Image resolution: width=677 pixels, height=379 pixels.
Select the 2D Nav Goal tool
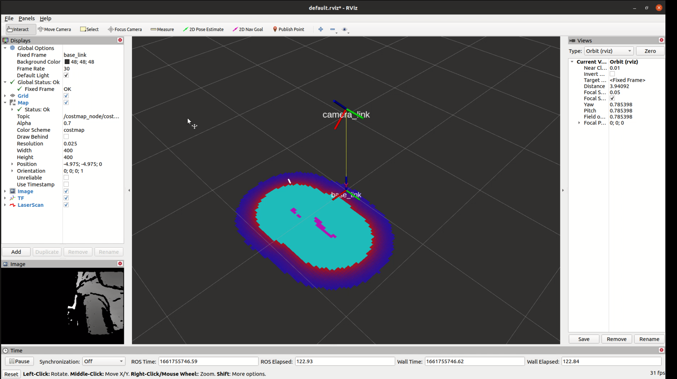(x=248, y=29)
